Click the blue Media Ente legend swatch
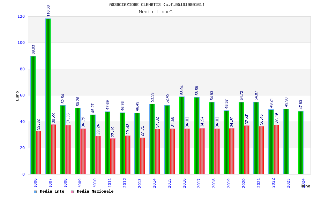314x209 pixels. coord(35,192)
